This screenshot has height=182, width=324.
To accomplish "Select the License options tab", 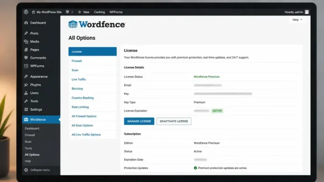I will coord(92,51).
